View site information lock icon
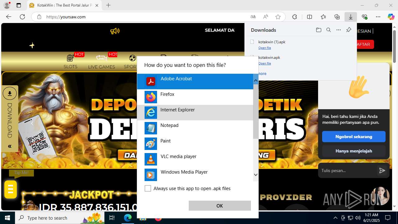Viewport: 398px width, 224px height. point(39,17)
